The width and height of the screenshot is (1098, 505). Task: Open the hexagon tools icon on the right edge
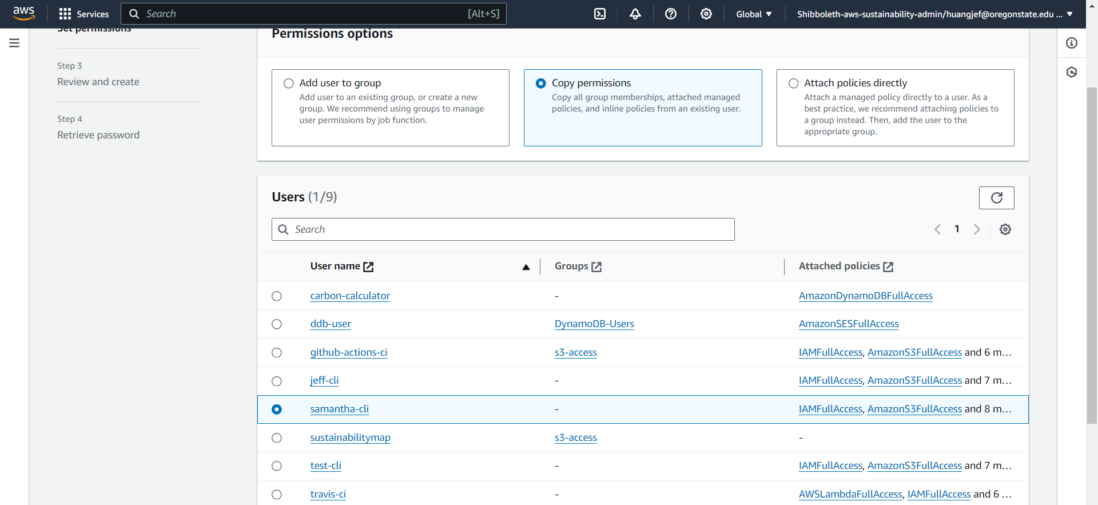click(x=1072, y=72)
